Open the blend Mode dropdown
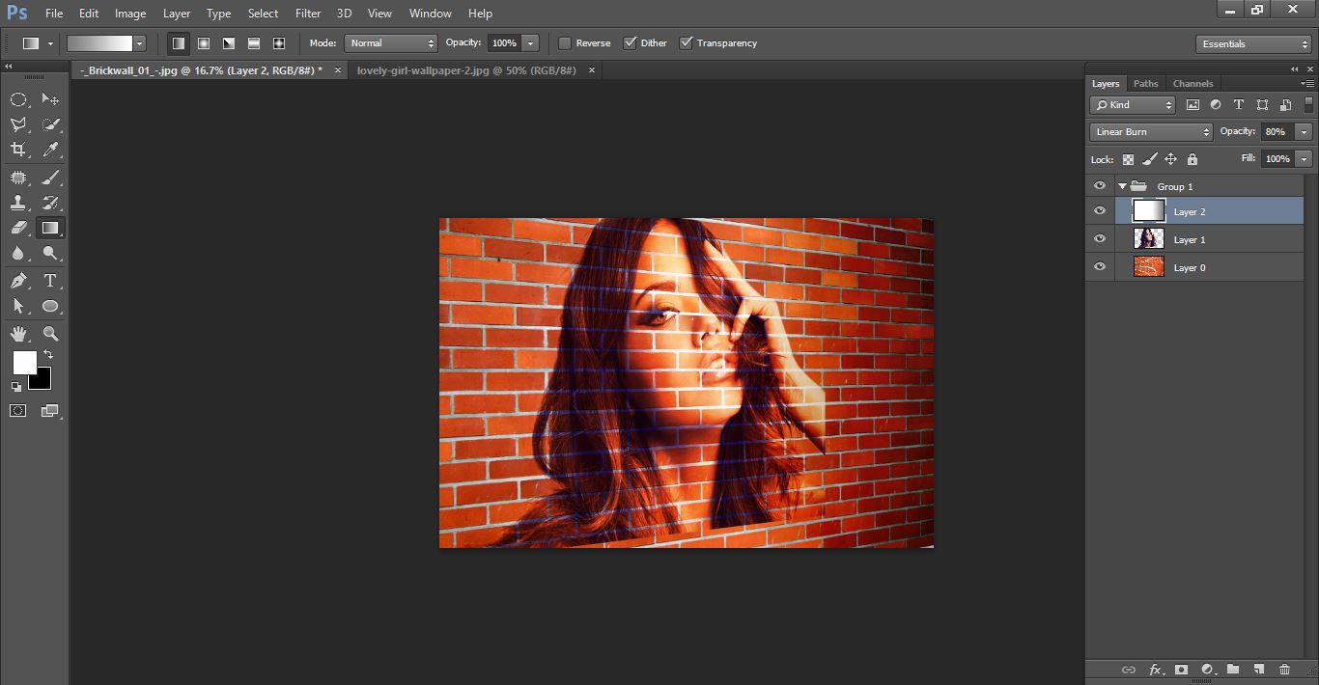This screenshot has width=1319, height=685. pos(1149,131)
